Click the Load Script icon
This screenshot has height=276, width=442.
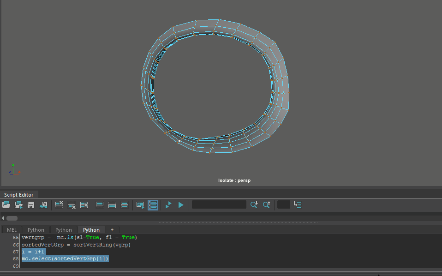pyautogui.click(x=6, y=204)
